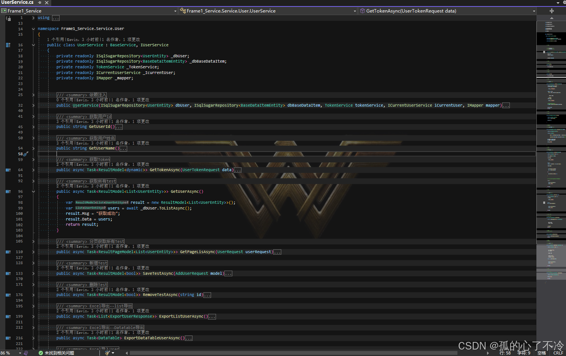The height and width of the screenshot is (356, 566).
Task: Click the document lock glyph beside line 1
Action: 8,18
